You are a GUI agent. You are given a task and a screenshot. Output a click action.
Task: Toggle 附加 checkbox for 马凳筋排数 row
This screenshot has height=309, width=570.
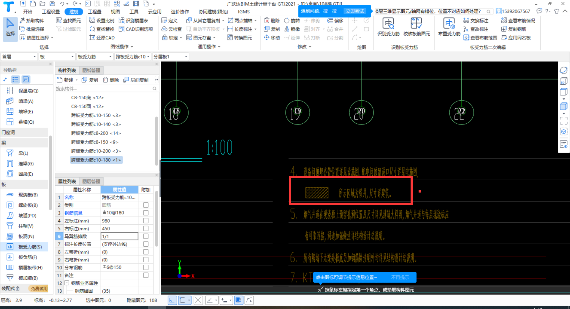(146, 236)
